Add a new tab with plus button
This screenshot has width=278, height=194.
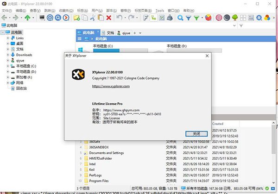(x=134, y=33)
